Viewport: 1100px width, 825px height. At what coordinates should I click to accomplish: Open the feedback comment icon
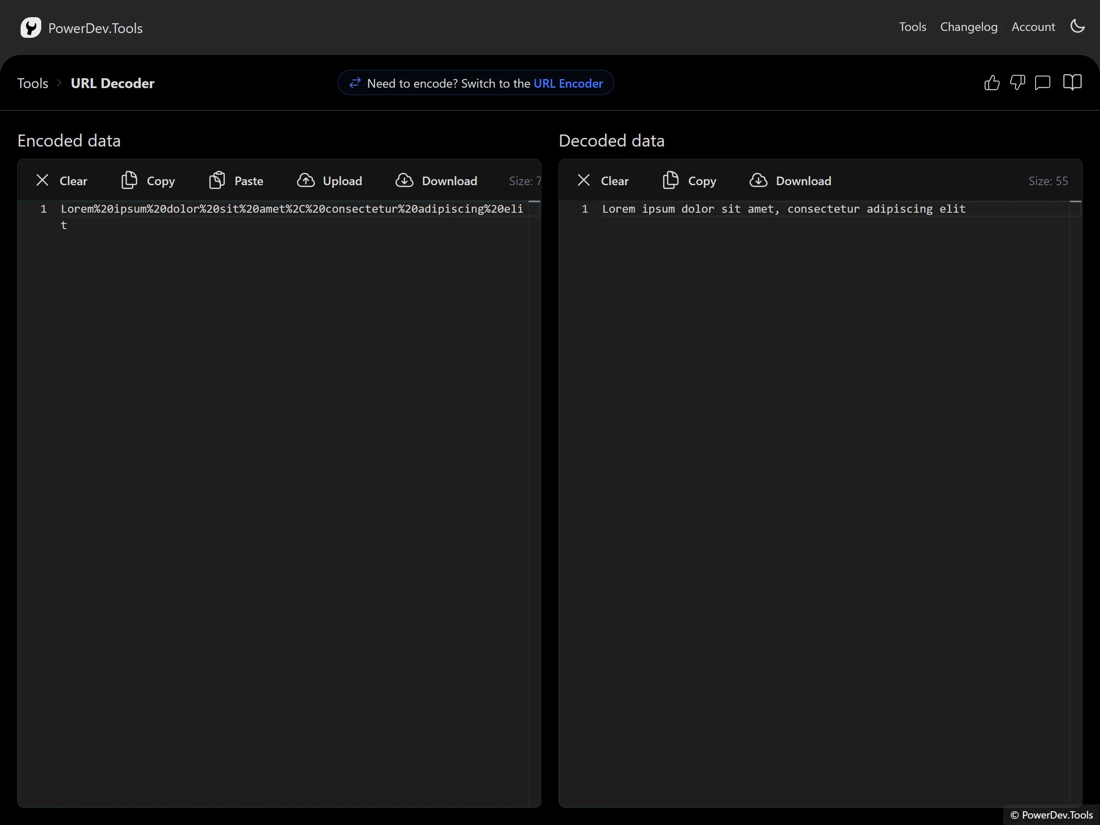1042,82
